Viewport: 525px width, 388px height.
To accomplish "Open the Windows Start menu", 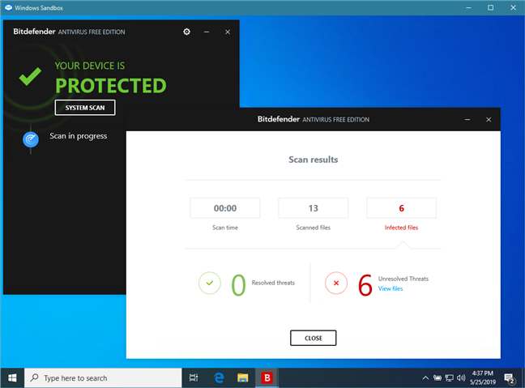I will 12,378.
